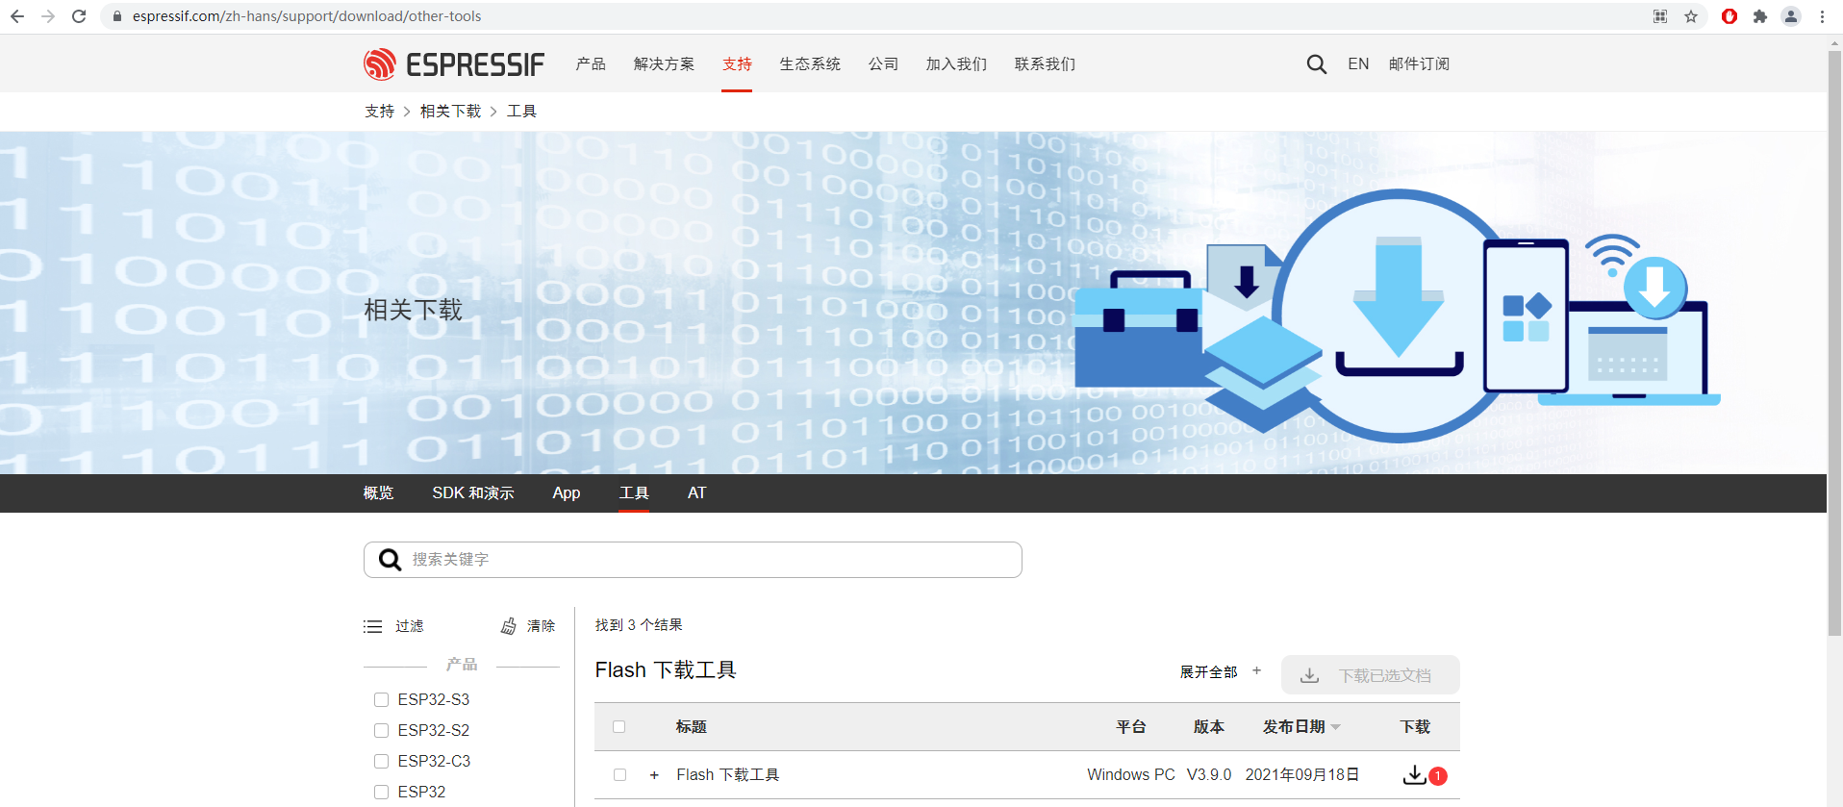Tick the ESP32 checkbox
Screen dimensions: 1843x807
pyautogui.click(x=381, y=792)
